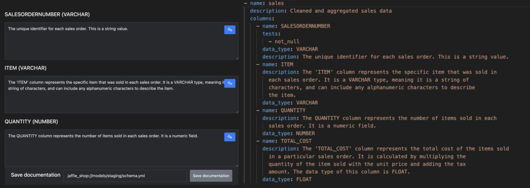Click the 'not_null' test entry
Viewport: 530px width, 188px height.
(284, 41)
